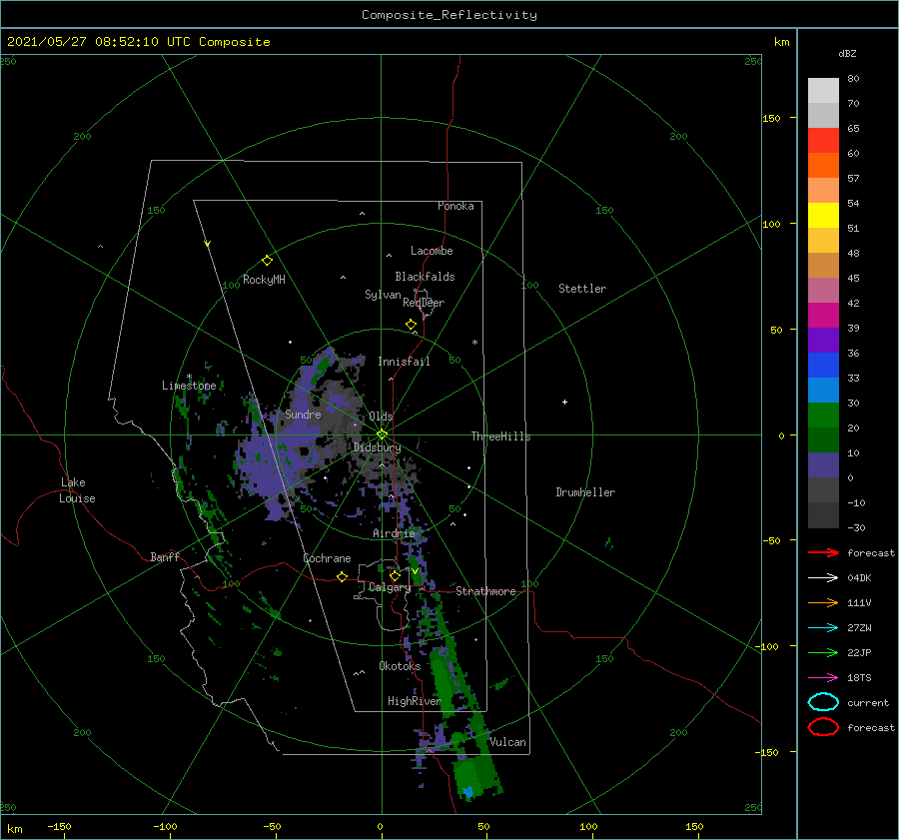Click yellow diamond marker beside RockyMH

(x=267, y=261)
